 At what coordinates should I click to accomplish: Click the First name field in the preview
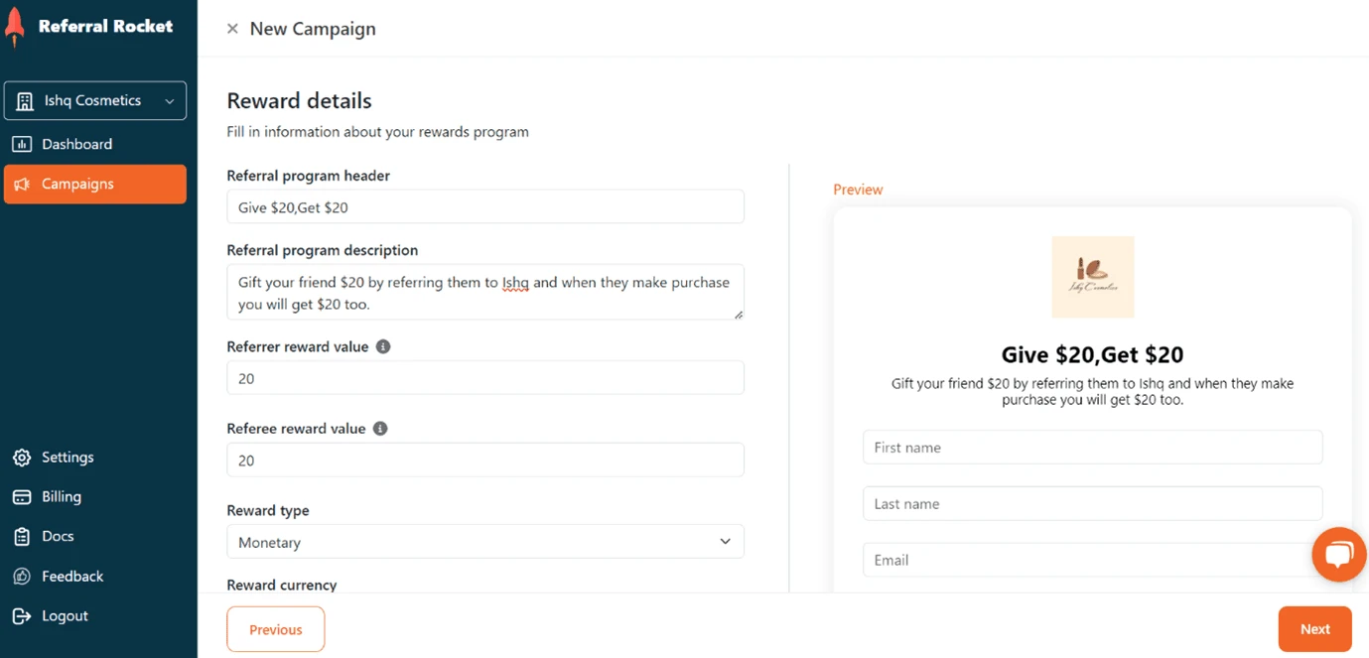(1092, 447)
